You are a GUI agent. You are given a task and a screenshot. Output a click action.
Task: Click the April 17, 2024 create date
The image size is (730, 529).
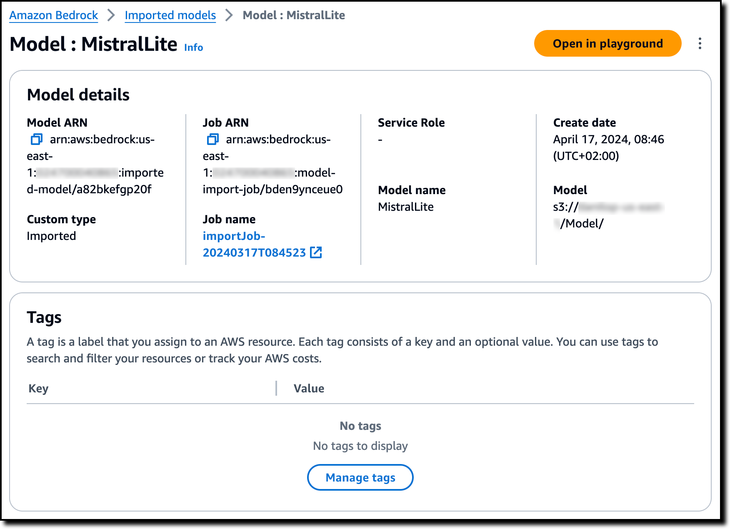click(608, 140)
